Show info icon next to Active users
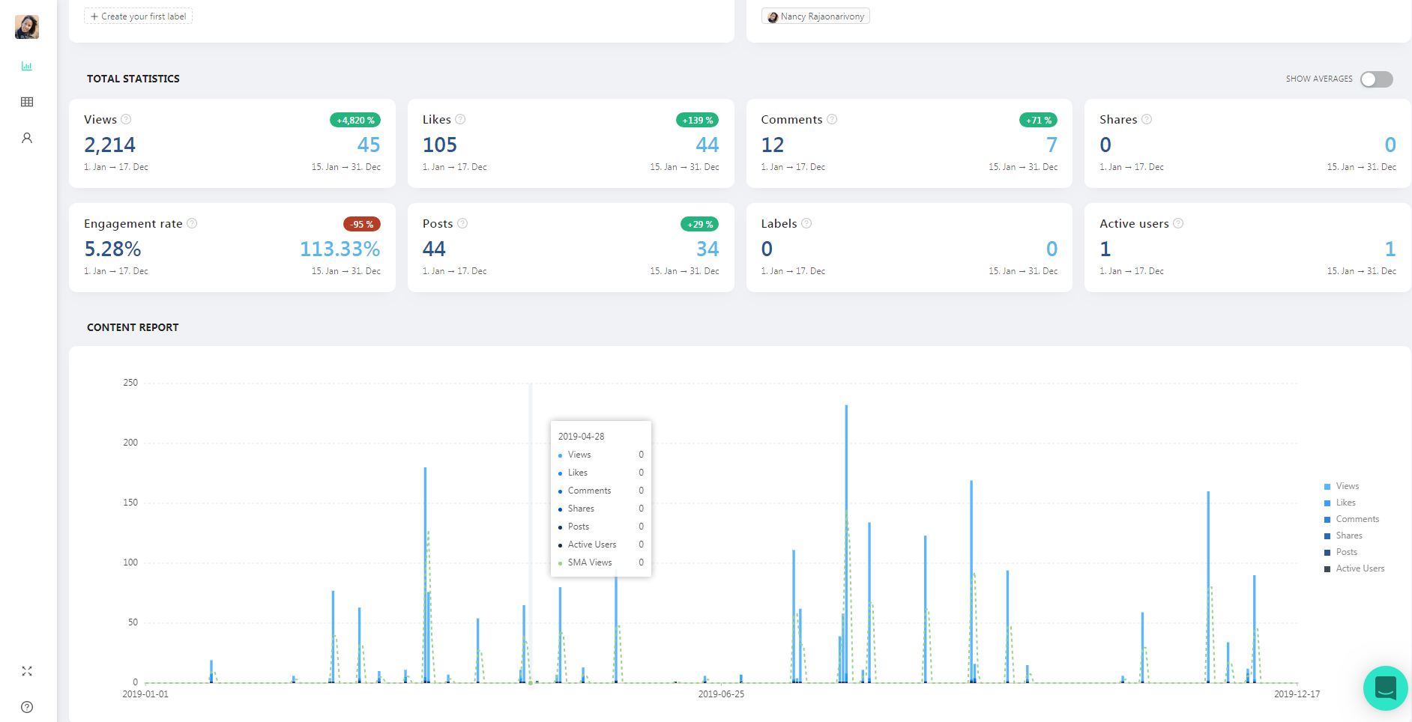 tap(1178, 223)
